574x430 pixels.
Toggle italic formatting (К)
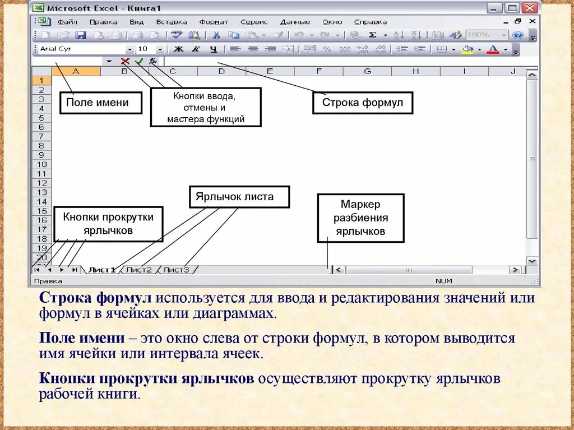click(196, 49)
